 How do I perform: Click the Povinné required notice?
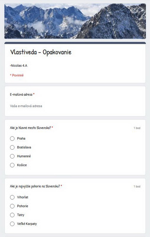(x=17, y=75)
